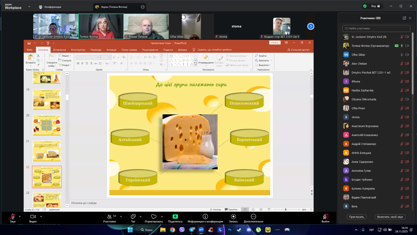Image resolution: width=417 pixels, height=235 pixels.
Task: Turn on camera with Видео button
Action: (x=33, y=217)
